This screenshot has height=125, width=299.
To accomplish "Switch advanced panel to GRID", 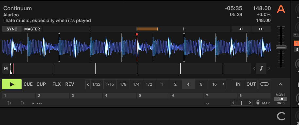I will 281,103.
